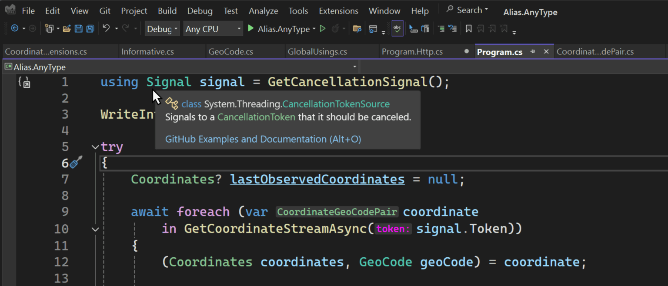Viewport: 668px width, 286px height.
Task: Toggle a bookmark on the current line
Action: coord(468,29)
